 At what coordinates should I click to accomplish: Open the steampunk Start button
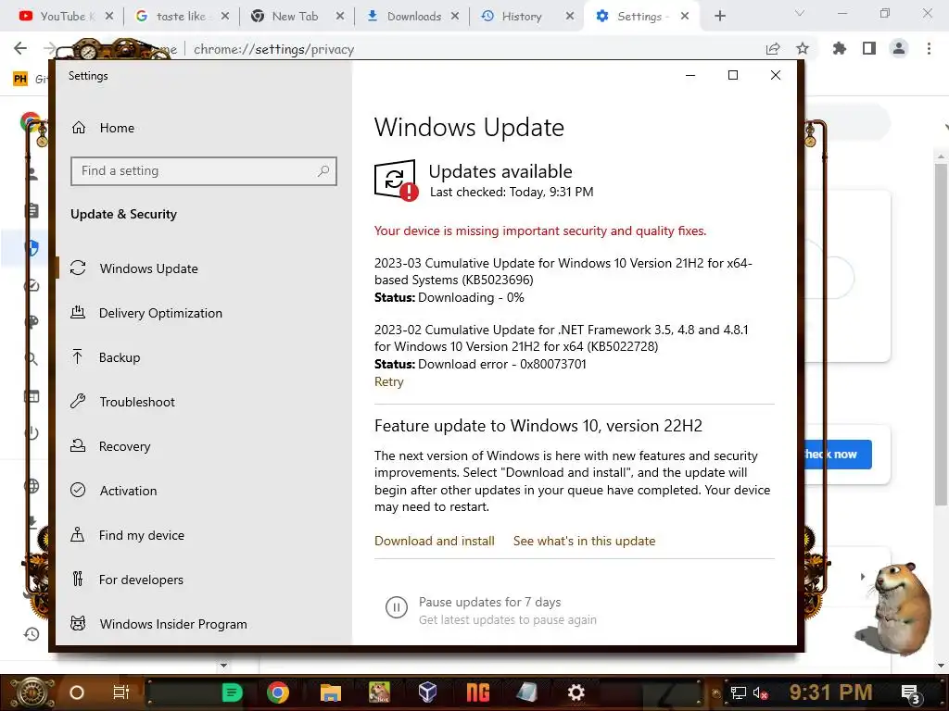pos(31,692)
